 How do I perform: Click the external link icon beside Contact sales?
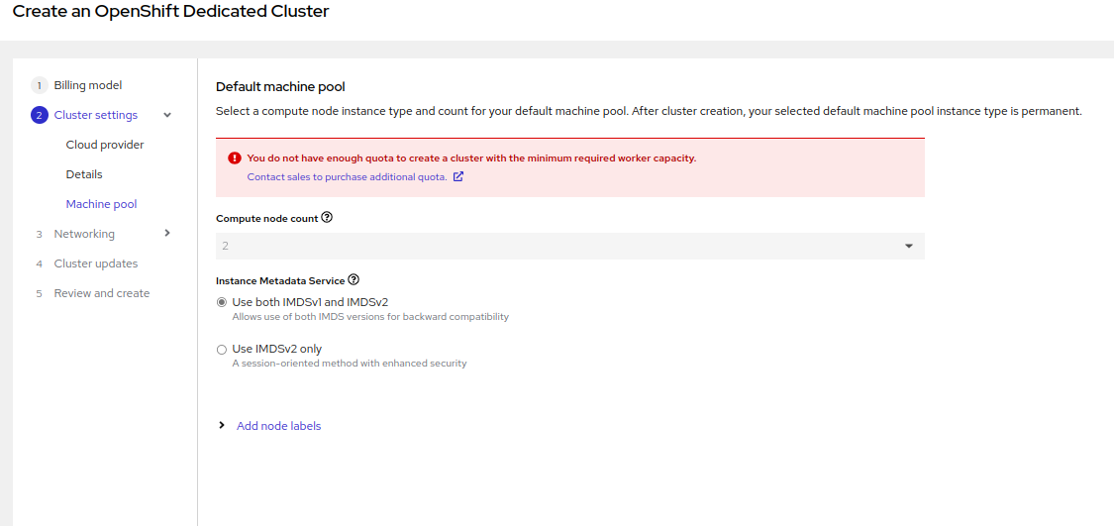pyautogui.click(x=458, y=177)
